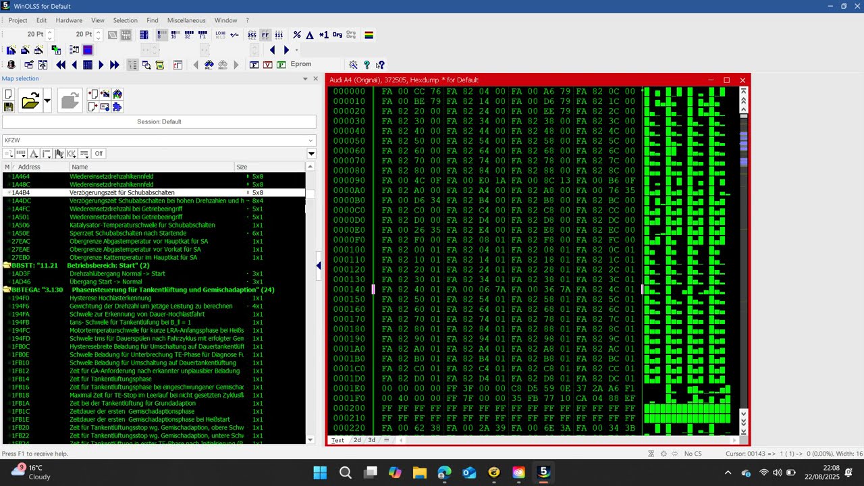Click the open folder icon in Map selection
This screenshot has height=486, width=864.
pyautogui.click(x=30, y=101)
